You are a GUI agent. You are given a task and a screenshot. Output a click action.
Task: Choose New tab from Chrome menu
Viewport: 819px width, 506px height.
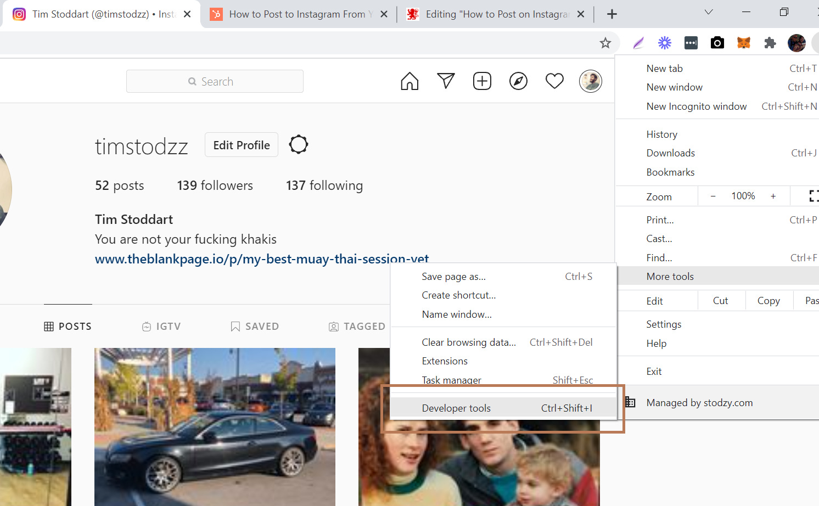(x=717, y=69)
